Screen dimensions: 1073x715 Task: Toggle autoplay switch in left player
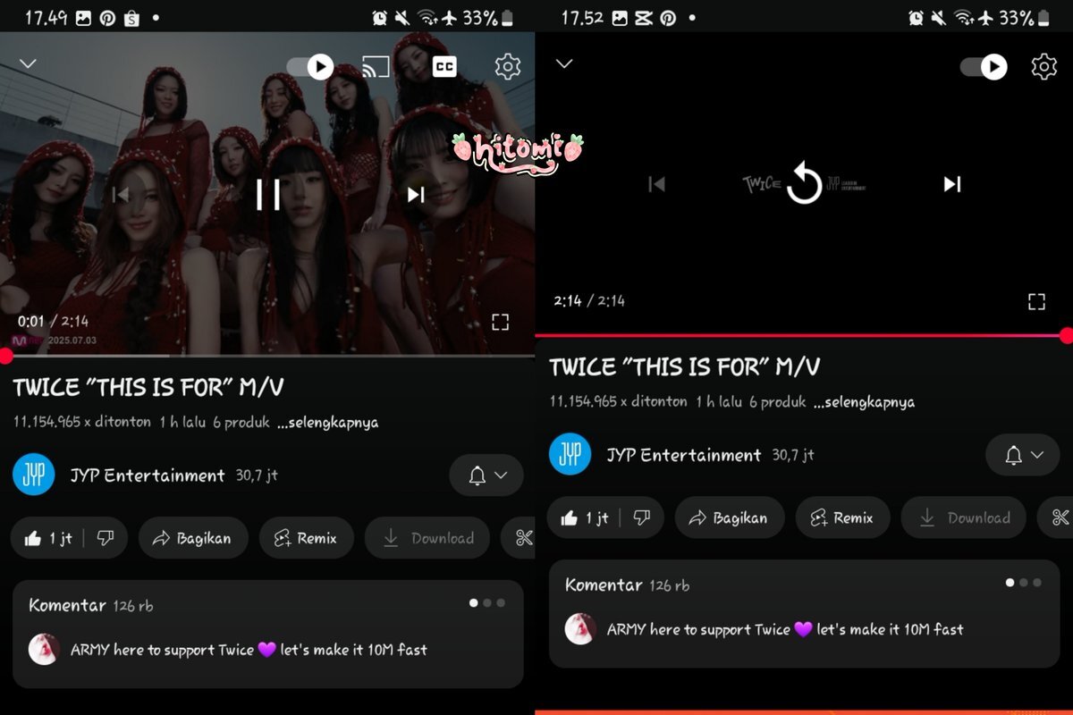(310, 67)
